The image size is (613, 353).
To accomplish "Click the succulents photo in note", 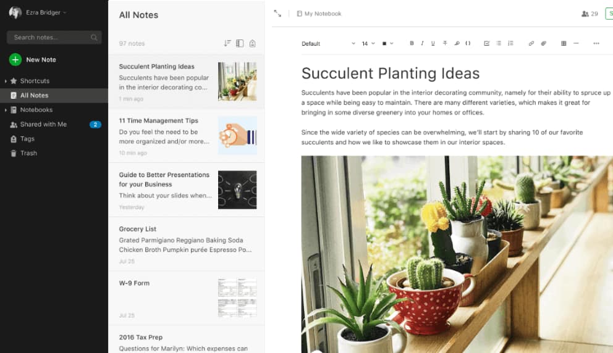I will coord(457,254).
